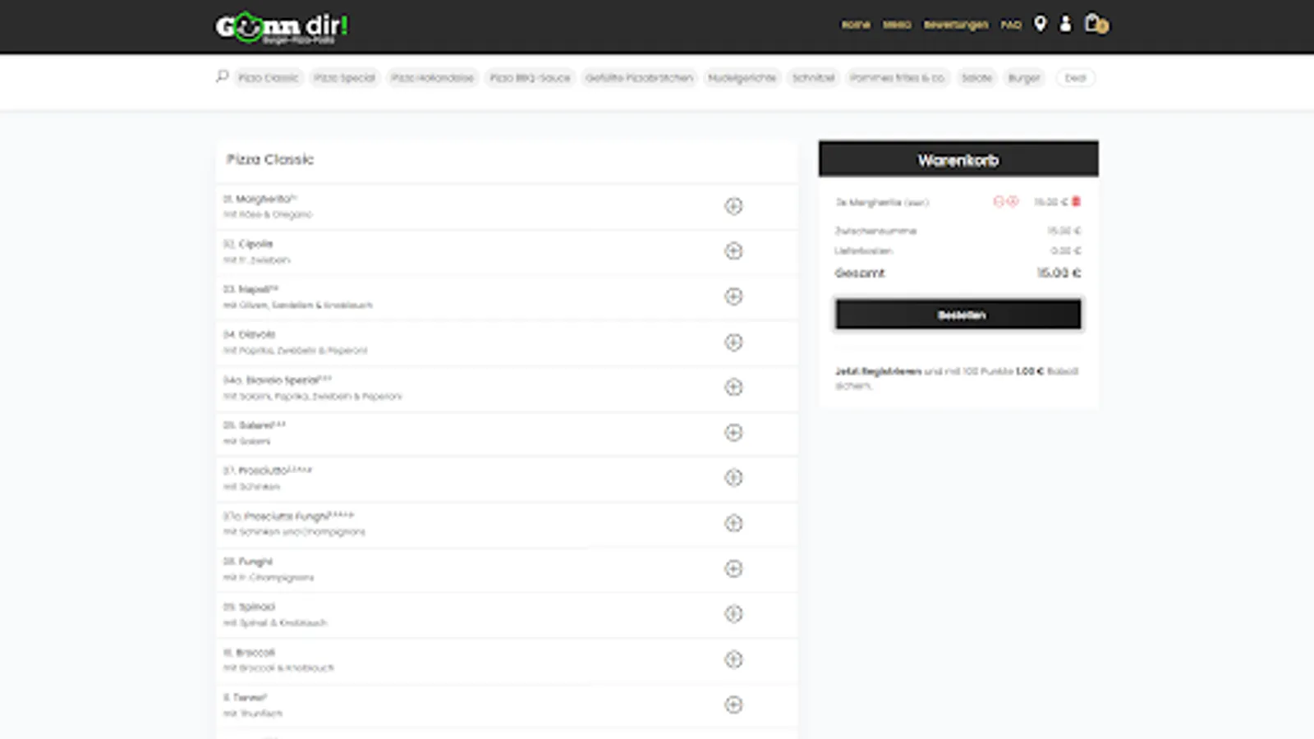Open the user account icon

coord(1065,24)
